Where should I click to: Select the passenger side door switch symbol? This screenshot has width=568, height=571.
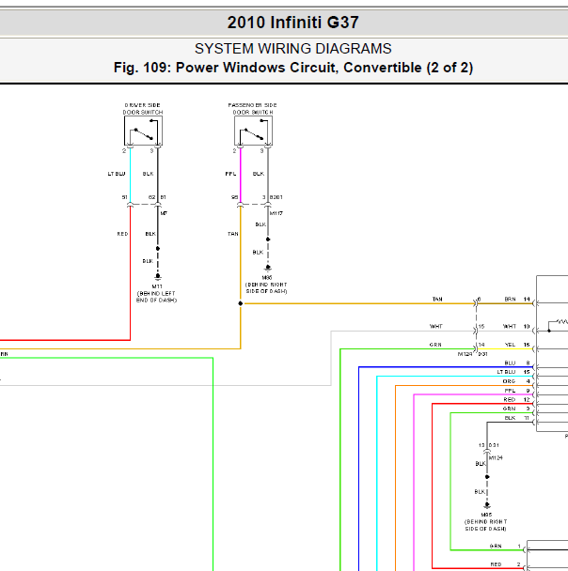coord(253,131)
